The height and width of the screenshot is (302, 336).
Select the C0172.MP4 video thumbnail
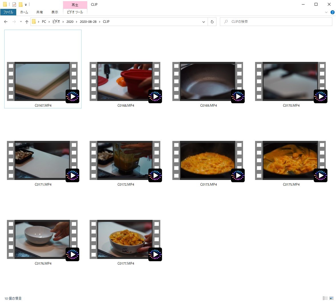(x=125, y=161)
